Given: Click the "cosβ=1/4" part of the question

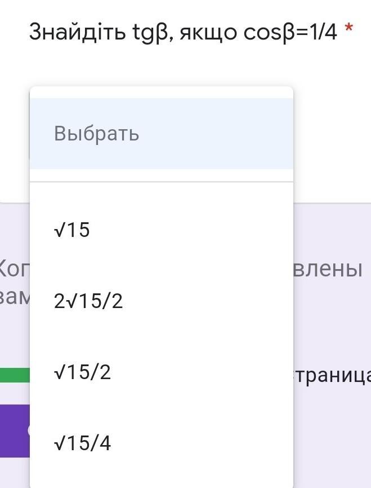Looking at the screenshot, I should click(x=290, y=33).
